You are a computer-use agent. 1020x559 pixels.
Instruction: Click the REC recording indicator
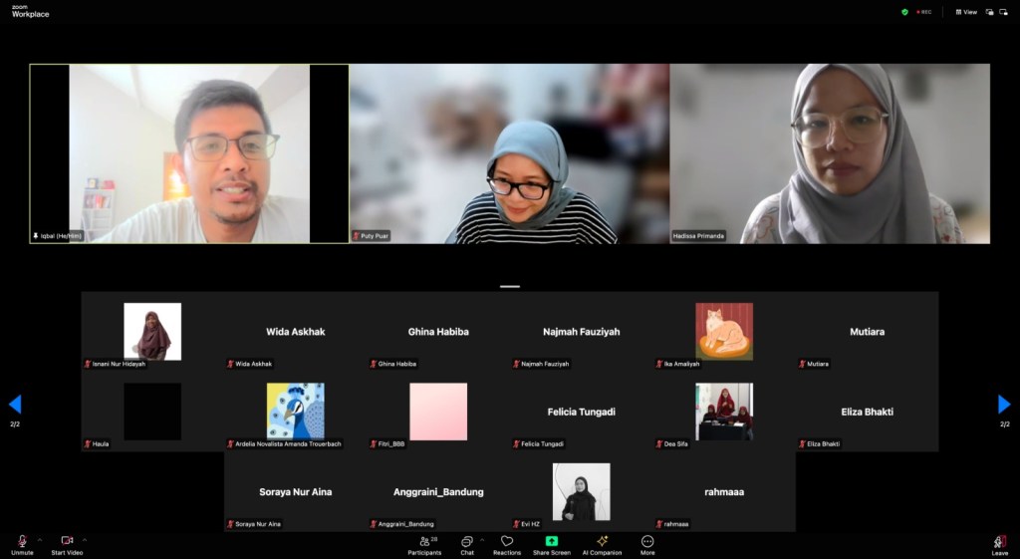coord(923,12)
